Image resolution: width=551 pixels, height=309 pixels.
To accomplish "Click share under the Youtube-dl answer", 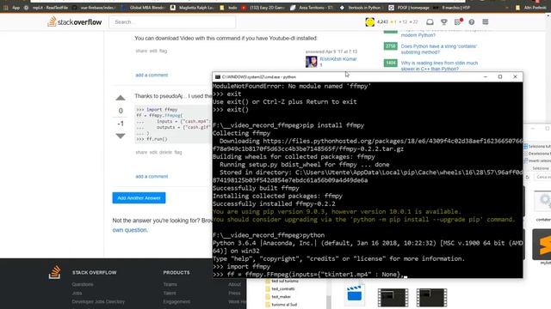I will [x=141, y=51].
